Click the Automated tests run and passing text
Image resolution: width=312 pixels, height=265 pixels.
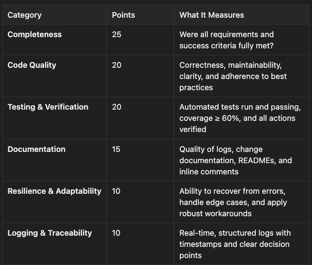click(x=240, y=118)
